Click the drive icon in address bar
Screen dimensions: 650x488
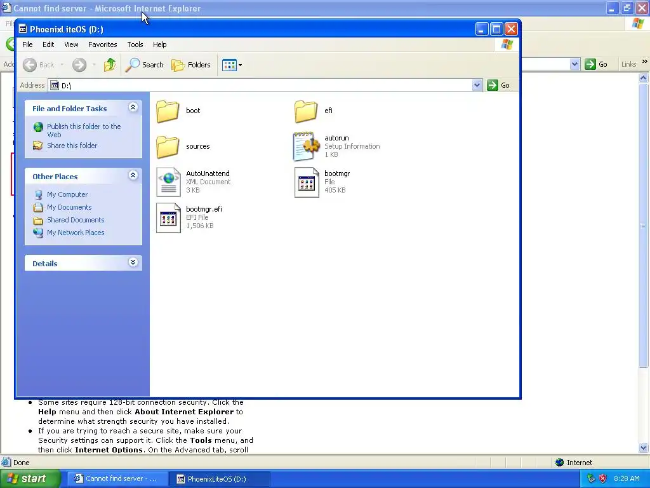coord(55,85)
